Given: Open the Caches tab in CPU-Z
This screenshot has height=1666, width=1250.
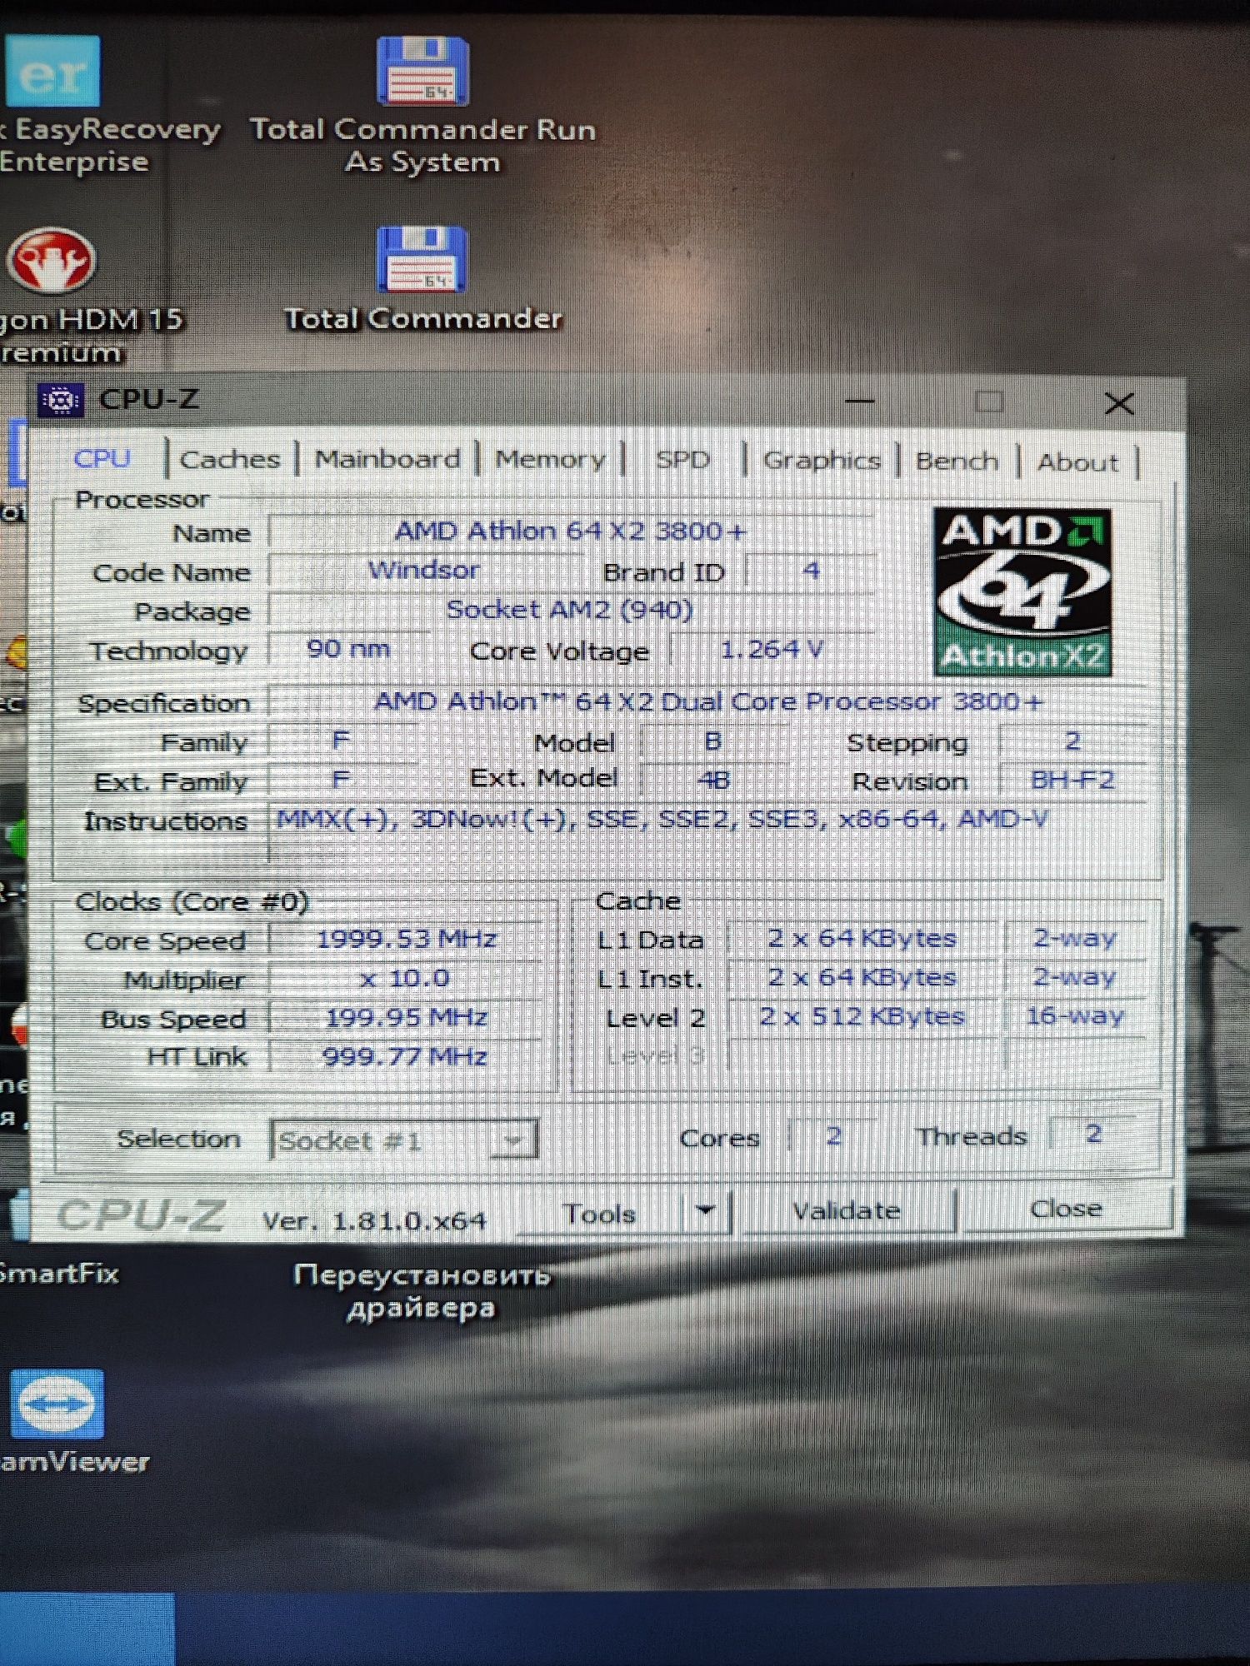Looking at the screenshot, I should [x=230, y=459].
